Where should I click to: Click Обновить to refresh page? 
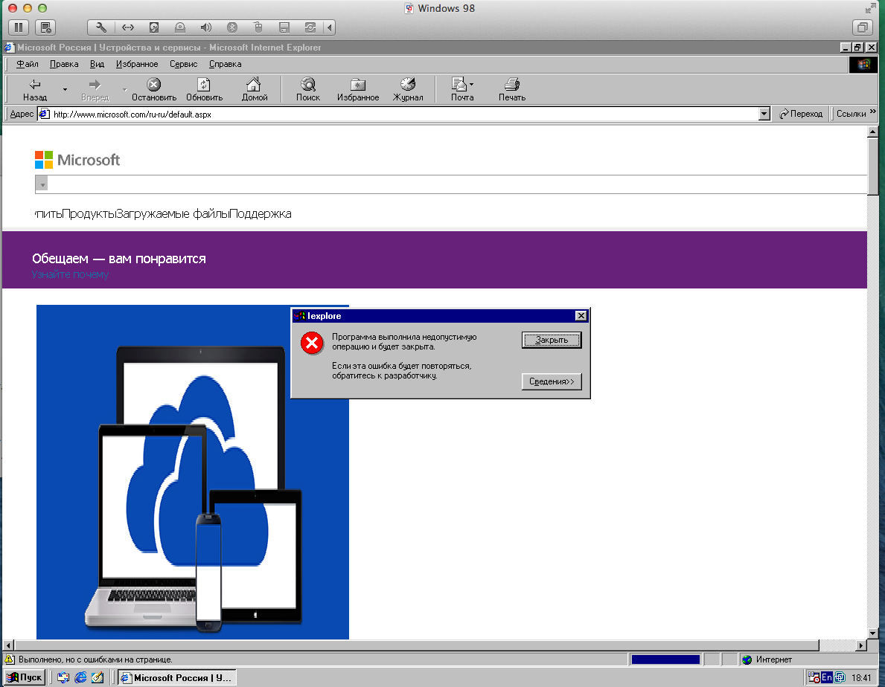pos(205,90)
